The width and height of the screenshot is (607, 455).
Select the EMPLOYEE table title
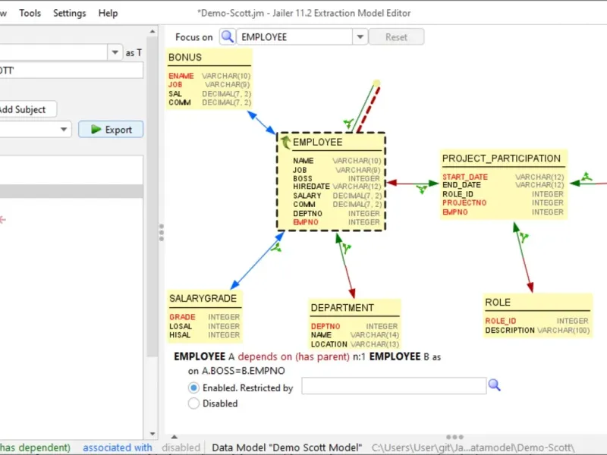(317, 142)
